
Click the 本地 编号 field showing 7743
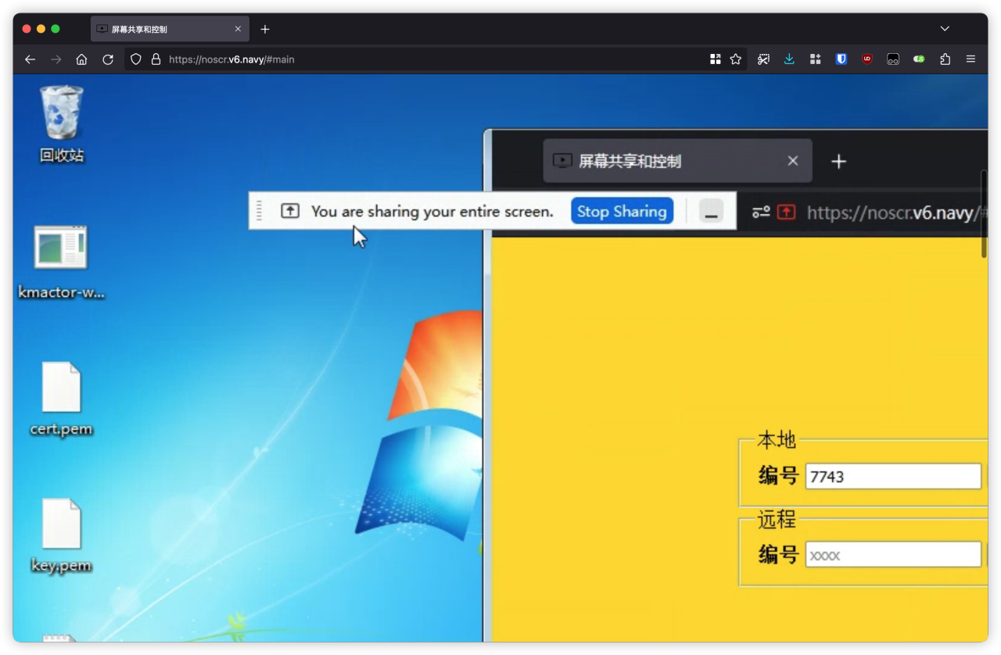(x=893, y=476)
